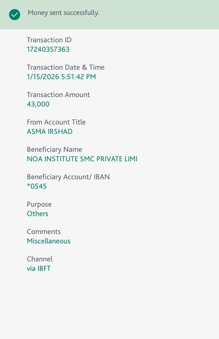Tap the ASMA IRSHAD account title
The height and width of the screenshot is (339, 219).
point(50,131)
